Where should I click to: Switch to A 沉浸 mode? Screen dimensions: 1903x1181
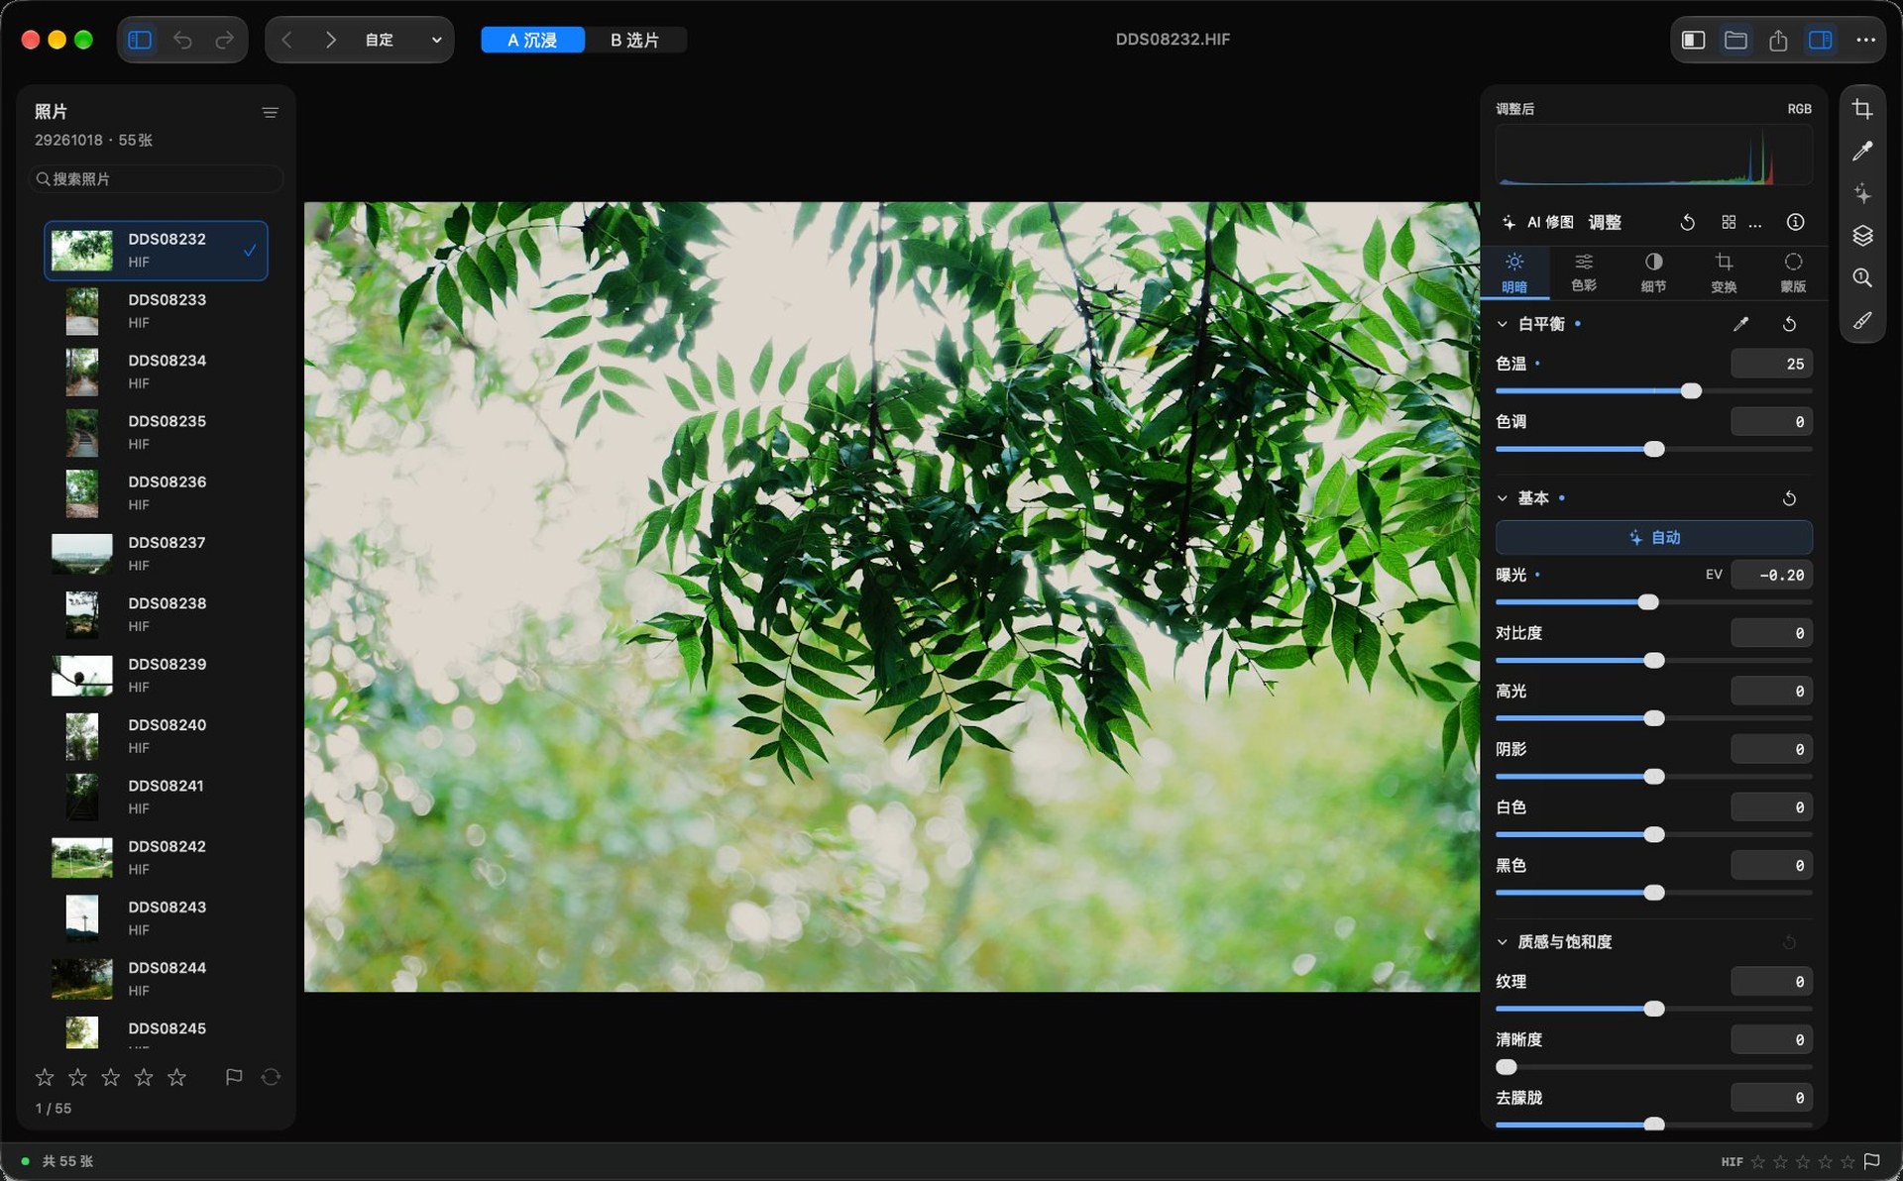click(x=532, y=40)
